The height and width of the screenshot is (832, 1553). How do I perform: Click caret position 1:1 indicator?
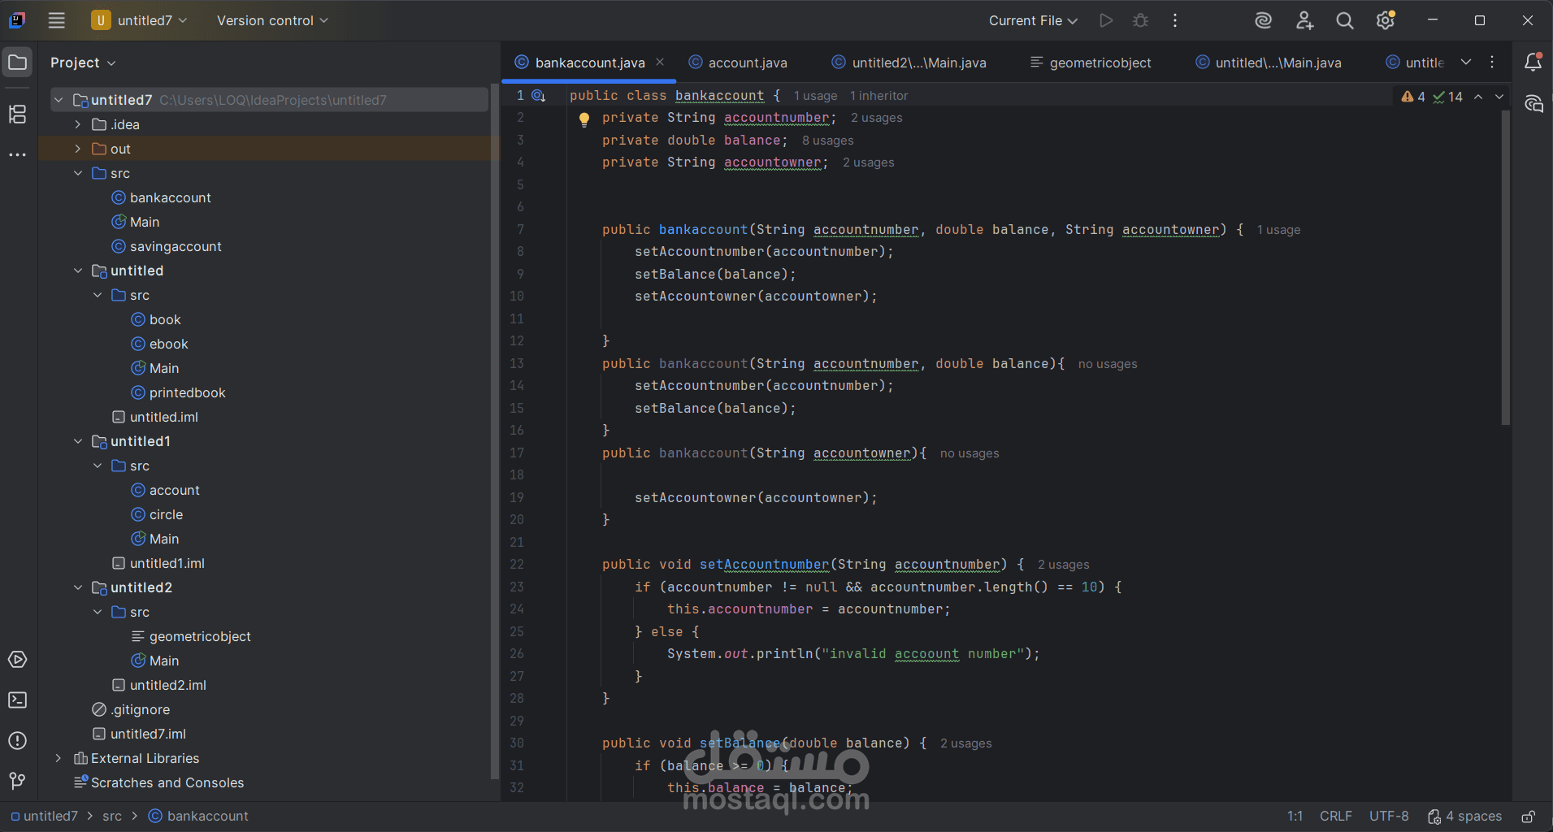1295,817
